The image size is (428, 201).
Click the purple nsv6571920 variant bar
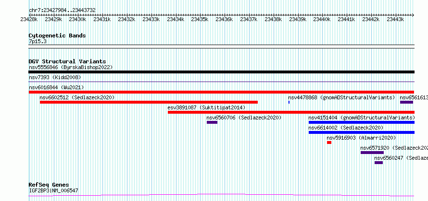pyautogui.click(x=372, y=153)
